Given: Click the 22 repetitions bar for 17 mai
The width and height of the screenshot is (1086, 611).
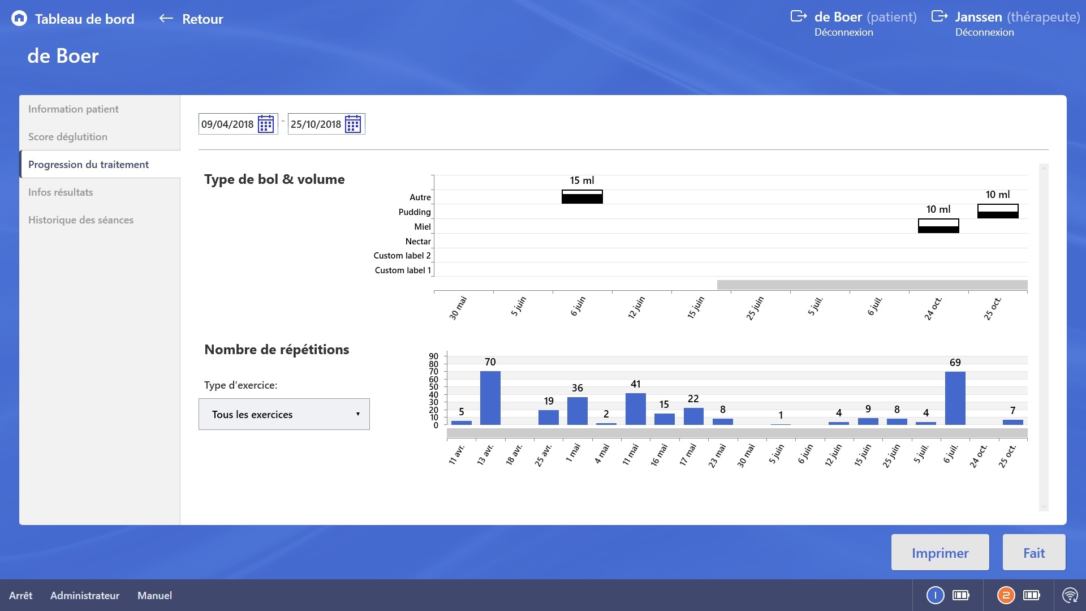Looking at the screenshot, I should pyautogui.click(x=693, y=416).
